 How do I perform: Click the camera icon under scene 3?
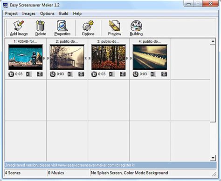click(123, 74)
